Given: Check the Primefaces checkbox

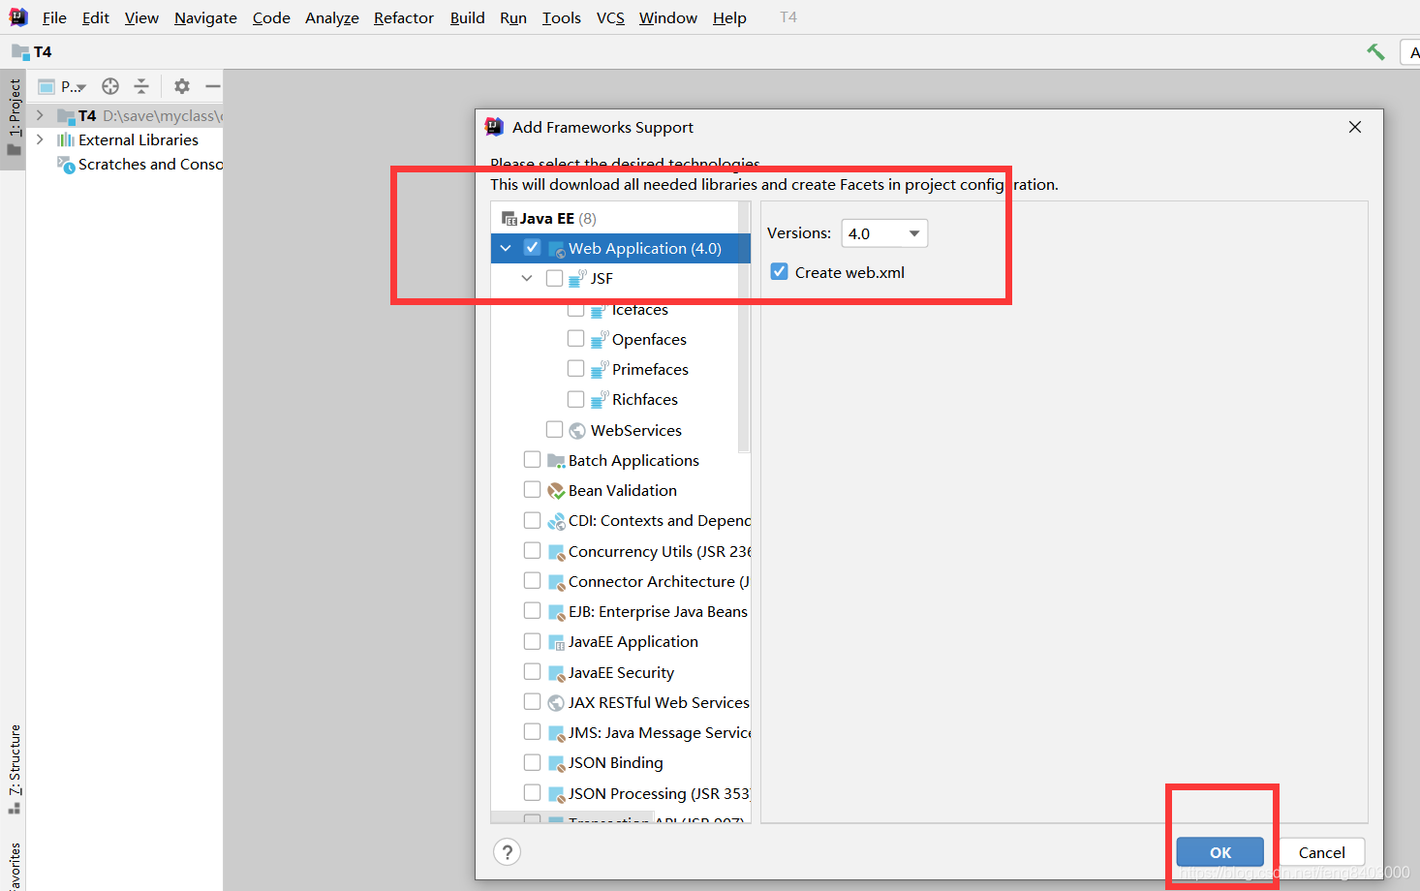Looking at the screenshot, I should point(575,368).
